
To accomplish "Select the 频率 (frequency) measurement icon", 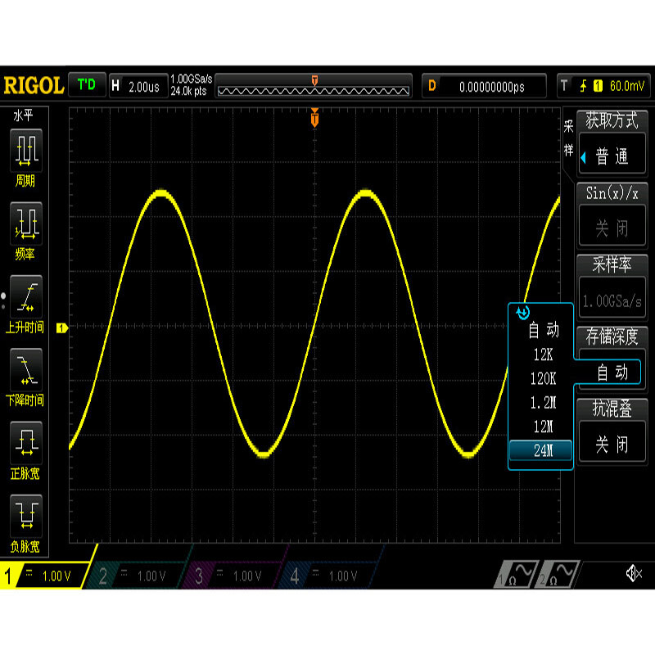I will 26,221.
